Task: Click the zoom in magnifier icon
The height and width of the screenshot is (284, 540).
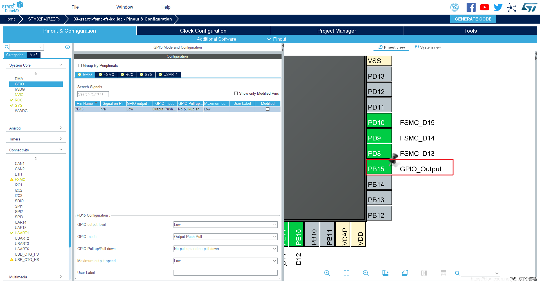Action: pyautogui.click(x=327, y=273)
